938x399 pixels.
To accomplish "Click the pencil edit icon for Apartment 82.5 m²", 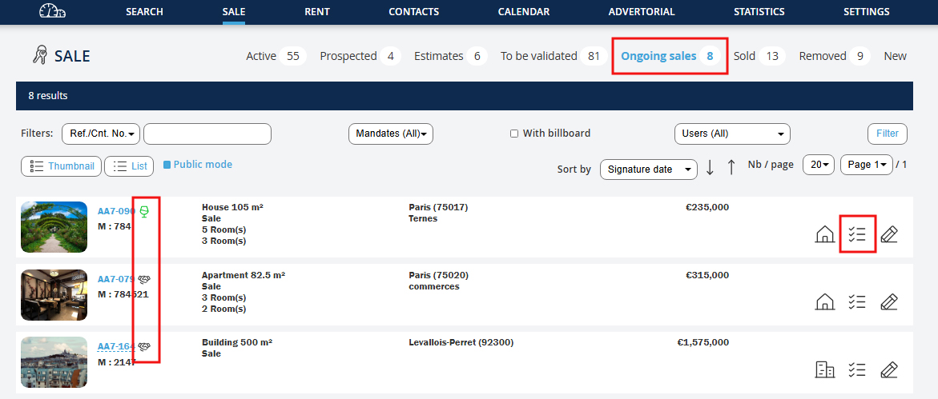I will [888, 302].
